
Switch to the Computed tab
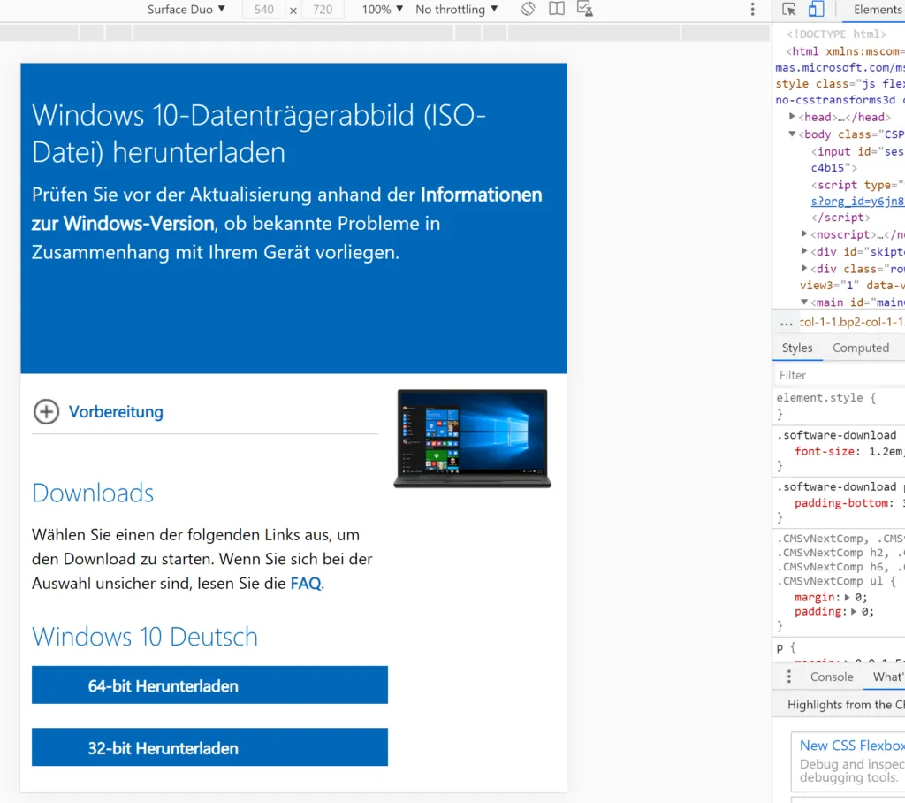[860, 348]
